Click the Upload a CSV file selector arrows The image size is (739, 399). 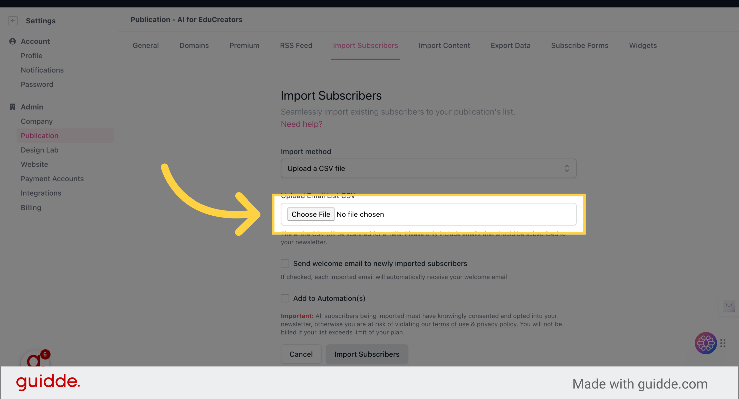point(567,168)
